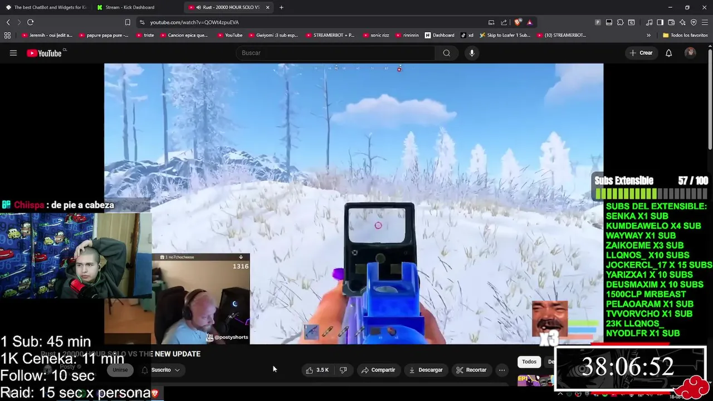Click the P extension icon in toolbar
The image size is (713, 401).
pos(598,22)
